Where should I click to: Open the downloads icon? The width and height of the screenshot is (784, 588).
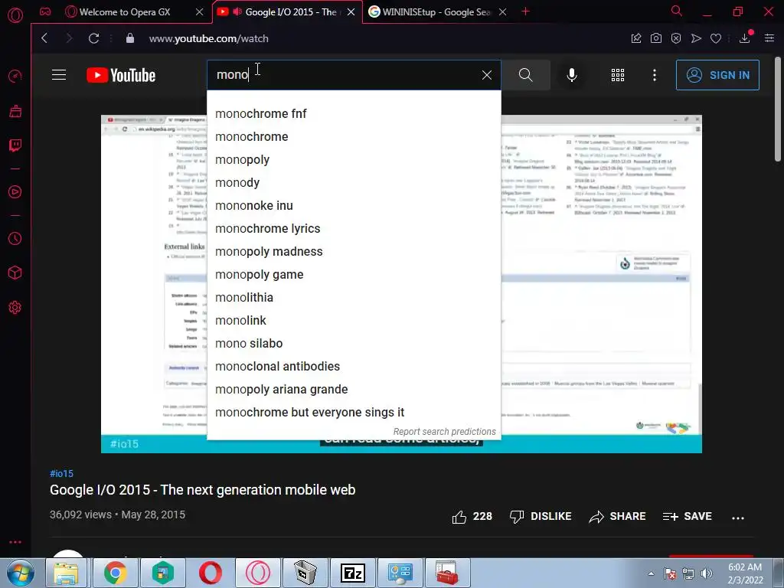pos(745,38)
